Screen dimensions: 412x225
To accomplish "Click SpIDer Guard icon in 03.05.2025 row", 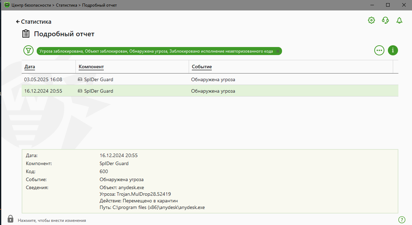I will (80, 79).
